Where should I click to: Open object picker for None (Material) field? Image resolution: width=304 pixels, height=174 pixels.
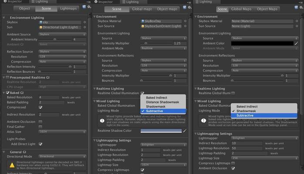[x=297, y=21]
